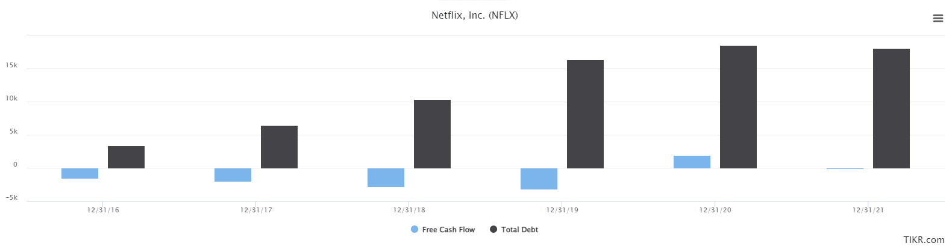Click the blue Free Cash Flow legend dot
This screenshot has width=952, height=252.
tap(415, 230)
